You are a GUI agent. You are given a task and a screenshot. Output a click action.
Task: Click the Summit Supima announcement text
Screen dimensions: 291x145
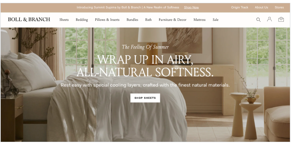[128, 8]
